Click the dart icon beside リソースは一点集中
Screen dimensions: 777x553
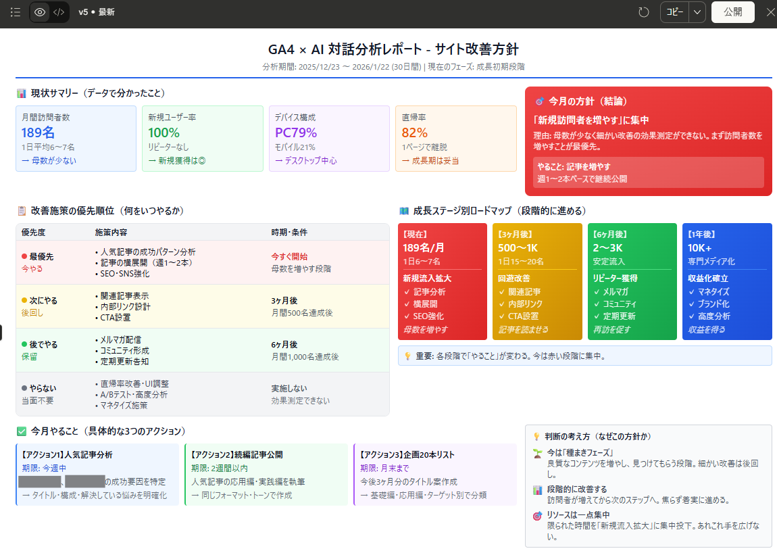pyautogui.click(x=538, y=516)
